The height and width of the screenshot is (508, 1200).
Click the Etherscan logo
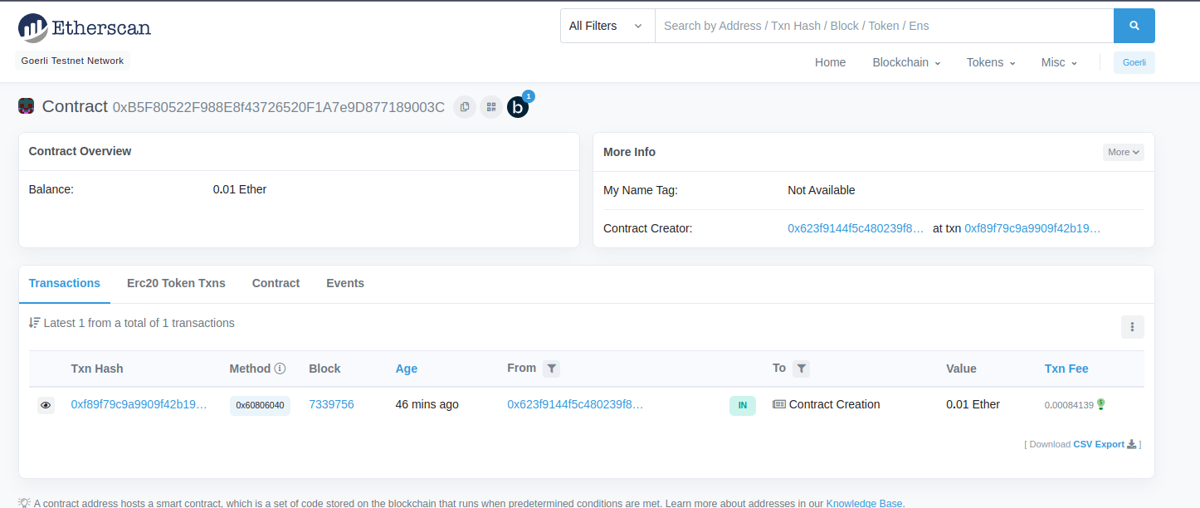(85, 28)
